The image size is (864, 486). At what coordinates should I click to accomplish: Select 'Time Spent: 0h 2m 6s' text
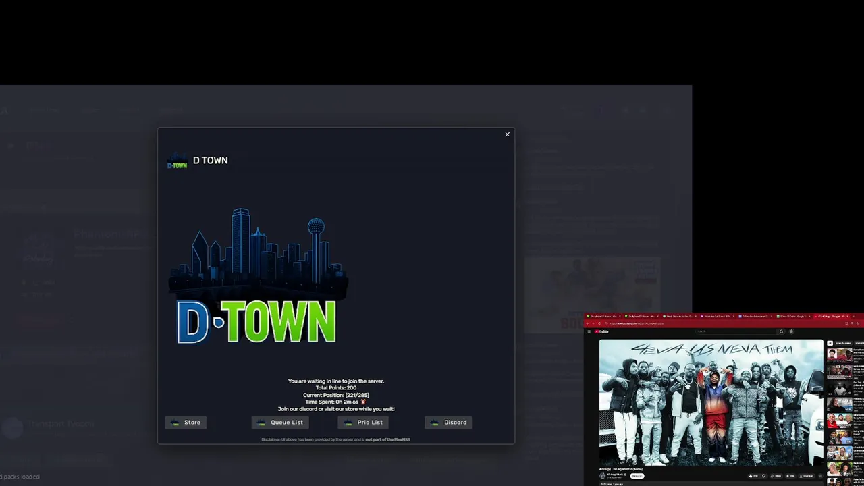click(x=332, y=402)
